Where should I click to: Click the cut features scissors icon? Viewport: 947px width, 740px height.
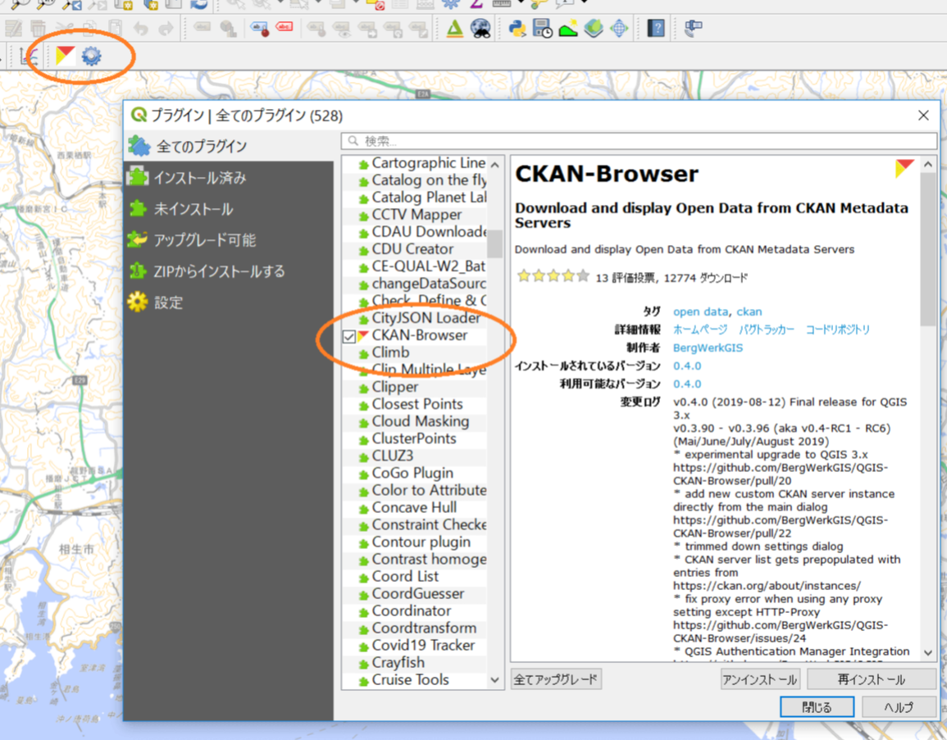click(x=64, y=28)
